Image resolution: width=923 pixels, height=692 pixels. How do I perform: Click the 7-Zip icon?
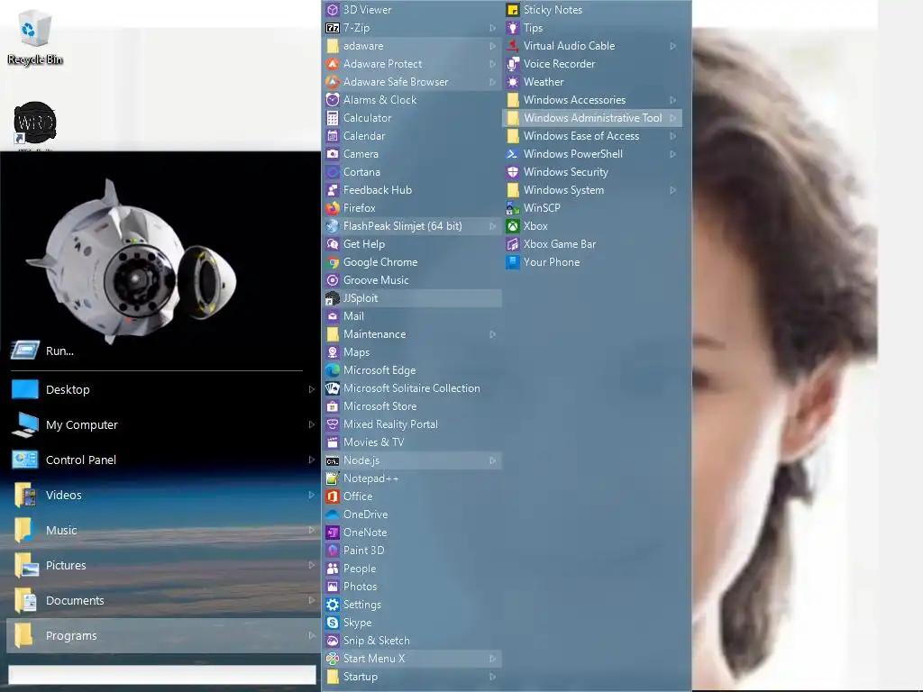(x=333, y=28)
